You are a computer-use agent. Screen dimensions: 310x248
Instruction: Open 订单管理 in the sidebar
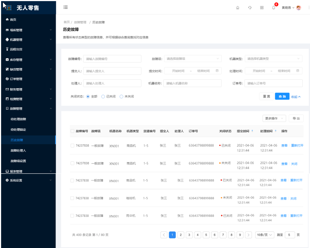point(29,79)
